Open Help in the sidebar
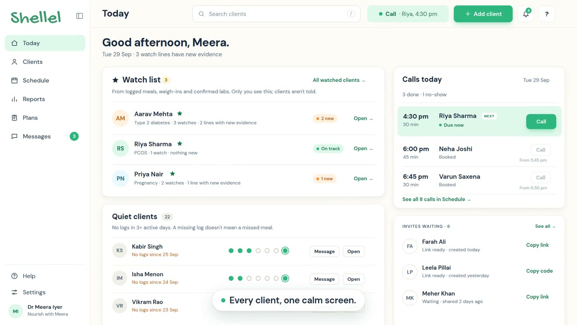The height and width of the screenshot is (325, 577). [45, 276]
